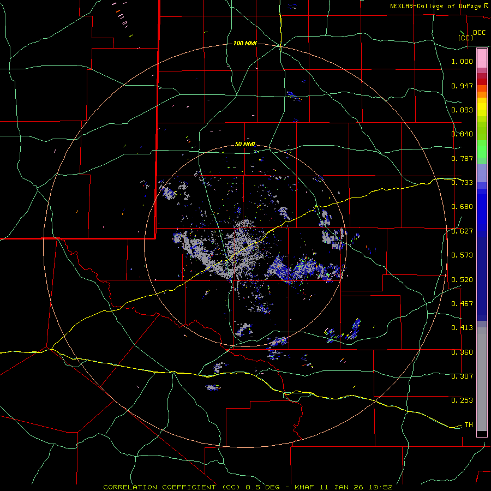Screen dimensions: 491x491
Task: Click the KMAF radar site at the rings' center
Action: (245, 245)
